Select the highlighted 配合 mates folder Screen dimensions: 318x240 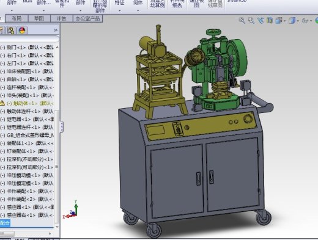click(5, 223)
